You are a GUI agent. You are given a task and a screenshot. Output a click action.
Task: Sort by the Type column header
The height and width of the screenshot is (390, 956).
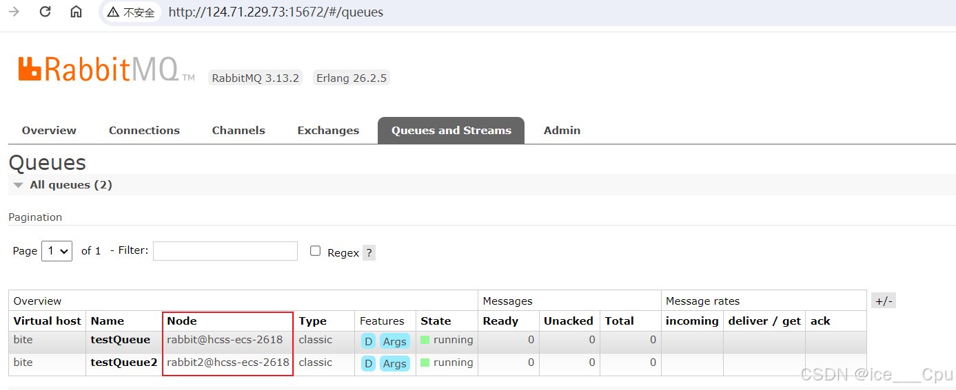click(313, 321)
